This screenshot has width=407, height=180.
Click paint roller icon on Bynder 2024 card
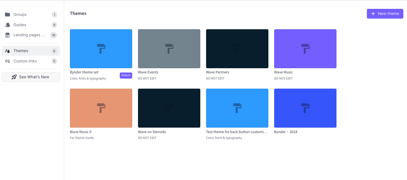pyautogui.click(x=305, y=108)
